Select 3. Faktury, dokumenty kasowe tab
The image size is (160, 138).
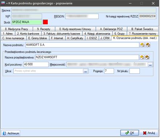pyautogui.click(x=62, y=34)
